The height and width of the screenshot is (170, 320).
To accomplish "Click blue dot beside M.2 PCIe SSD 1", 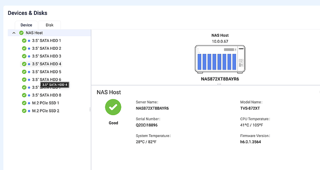I will click(29, 103).
